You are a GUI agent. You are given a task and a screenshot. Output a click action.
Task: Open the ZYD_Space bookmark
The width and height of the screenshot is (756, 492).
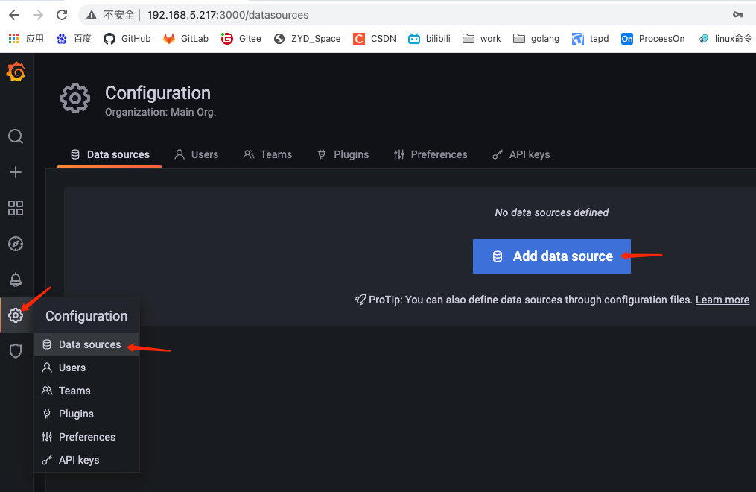click(x=307, y=39)
